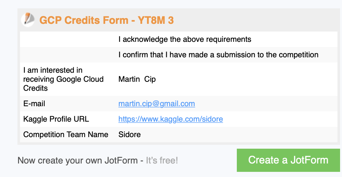Click the "Sidore" team name value
This screenshot has width=342, height=177.
coord(129,134)
